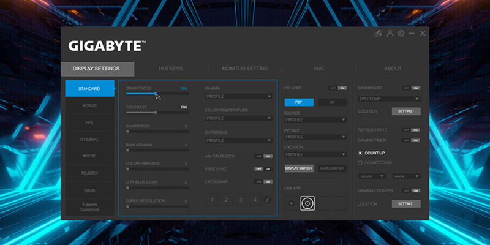Open the PIP SOURCE dropdown

click(315, 119)
